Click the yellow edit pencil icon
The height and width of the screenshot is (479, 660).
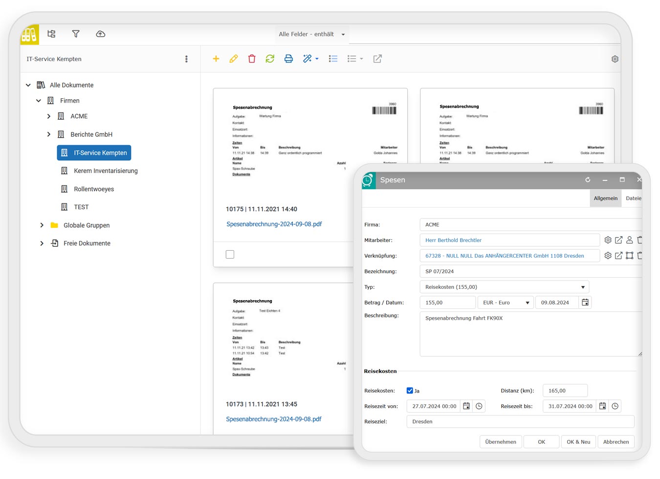pyautogui.click(x=234, y=59)
